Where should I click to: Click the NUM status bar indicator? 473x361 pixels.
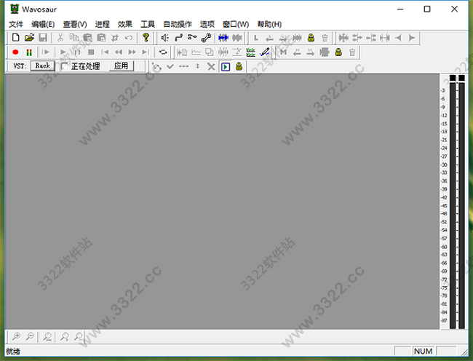(423, 352)
